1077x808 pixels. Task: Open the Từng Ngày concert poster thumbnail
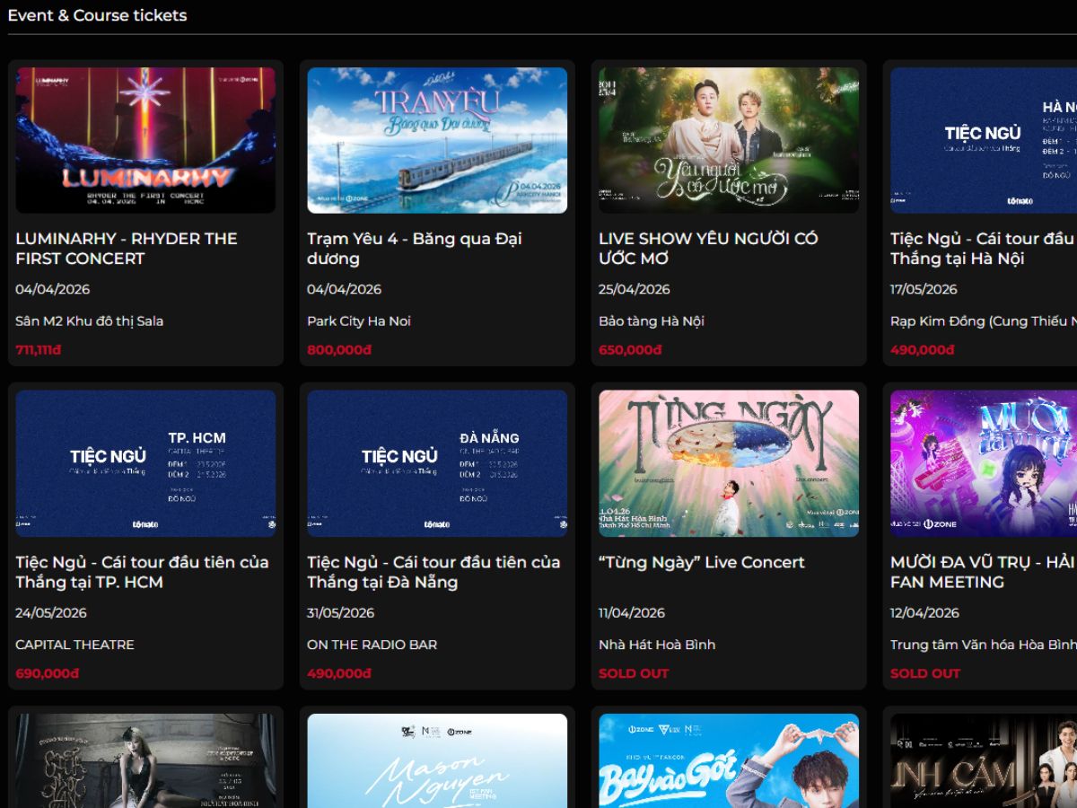pos(729,463)
